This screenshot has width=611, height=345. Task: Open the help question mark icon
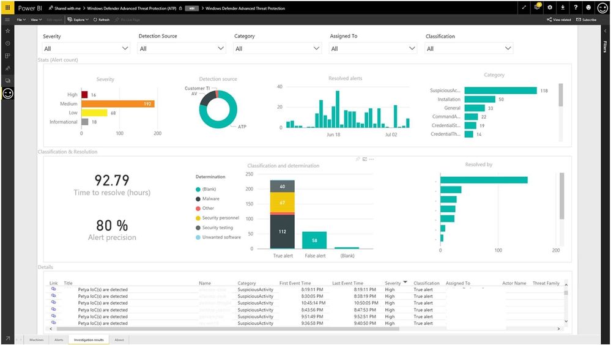576,7
